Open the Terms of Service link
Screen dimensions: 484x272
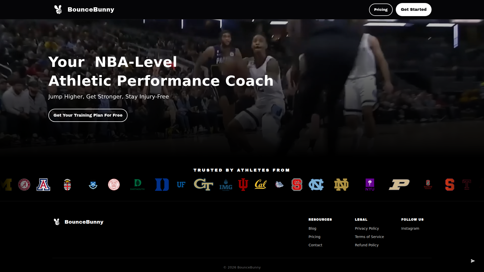point(369,237)
